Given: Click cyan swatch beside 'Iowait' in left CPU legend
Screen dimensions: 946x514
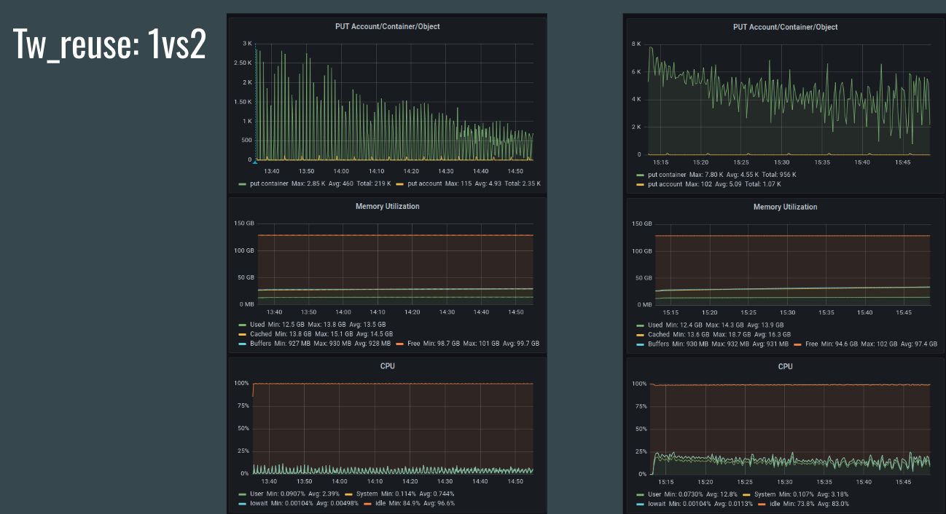Looking at the screenshot, I should (243, 503).
